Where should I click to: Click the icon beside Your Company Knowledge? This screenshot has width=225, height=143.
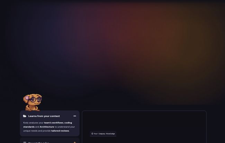point(92,134)
